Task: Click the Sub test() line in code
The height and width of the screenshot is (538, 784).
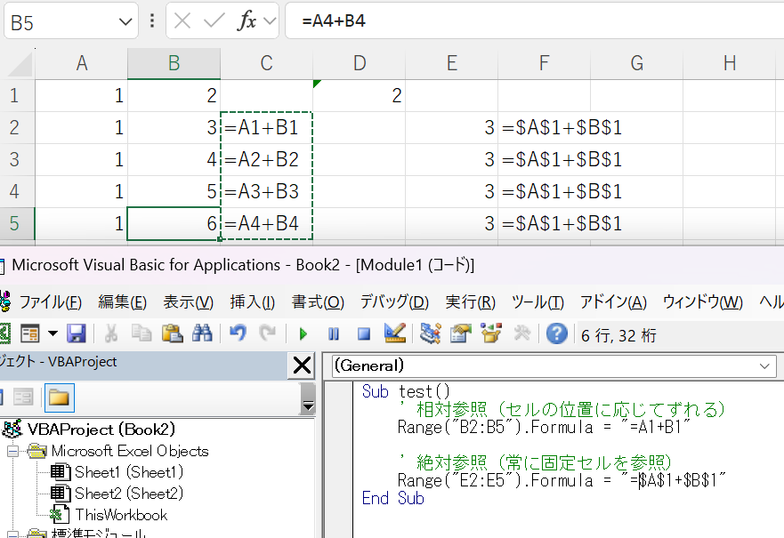Action: tap(406, 391)
